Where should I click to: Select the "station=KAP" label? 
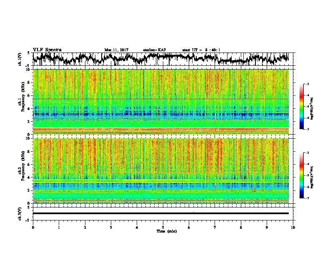coord(155,50)
